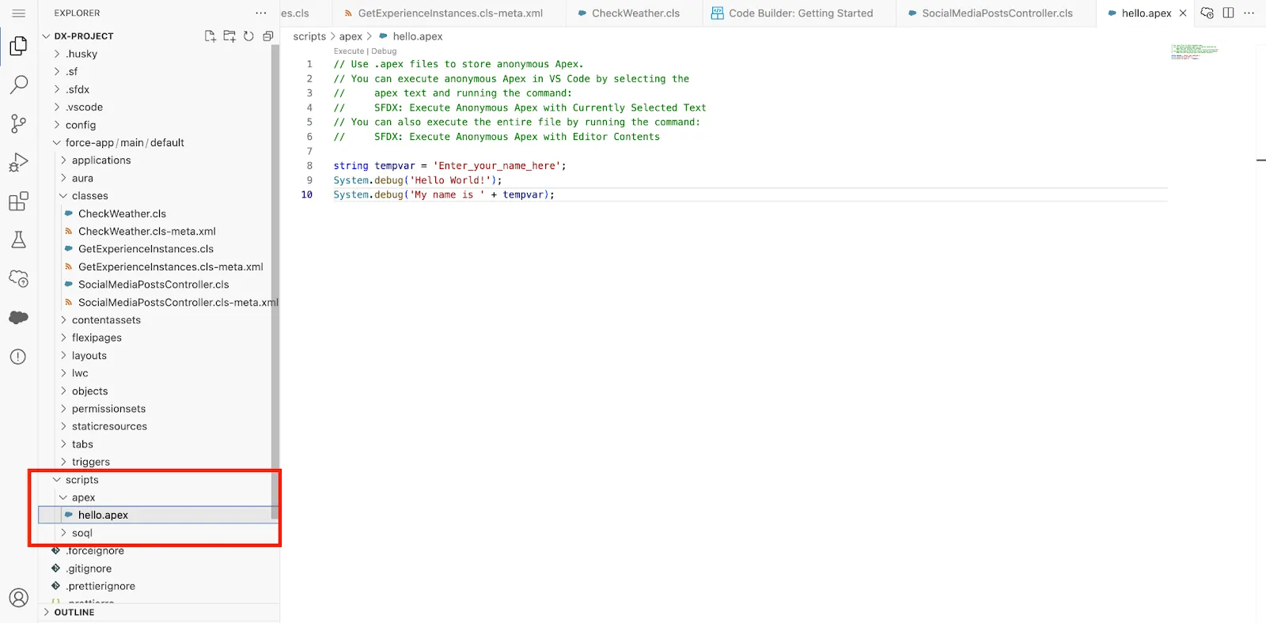Open the Search view in activity bar

pos(19,85)
